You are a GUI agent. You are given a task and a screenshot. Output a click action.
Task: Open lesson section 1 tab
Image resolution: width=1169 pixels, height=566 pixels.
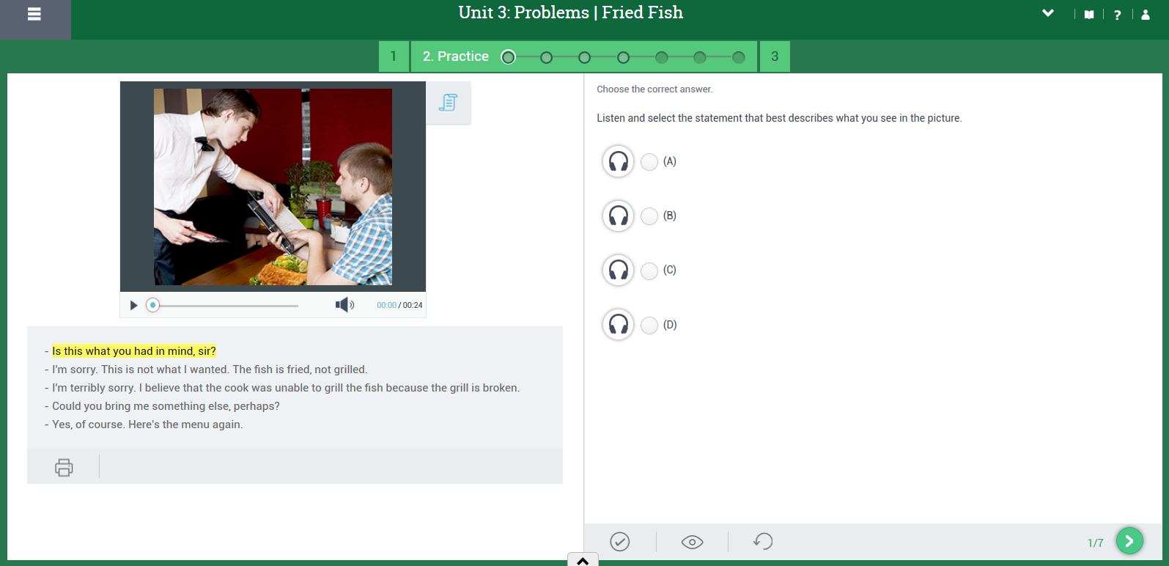[x=394, y=56]
